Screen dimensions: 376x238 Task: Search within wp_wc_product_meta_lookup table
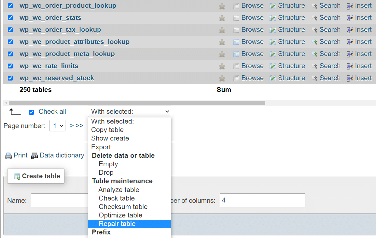coord(330,54)
